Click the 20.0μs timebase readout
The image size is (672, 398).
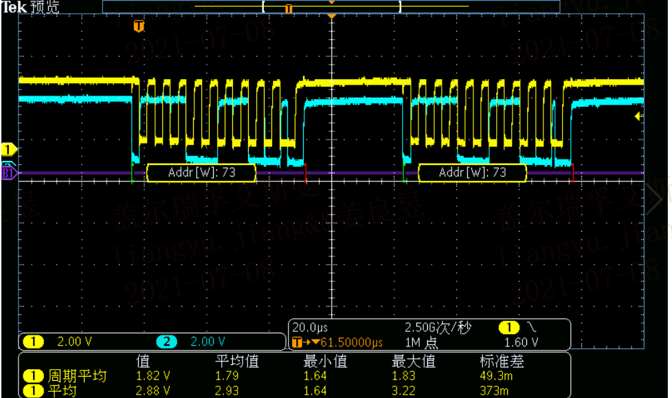(310, 328)
